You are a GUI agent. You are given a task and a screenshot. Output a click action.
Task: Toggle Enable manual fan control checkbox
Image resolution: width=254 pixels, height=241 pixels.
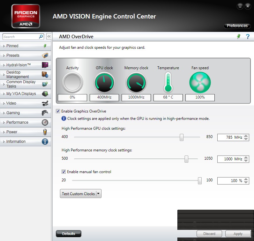64,172
